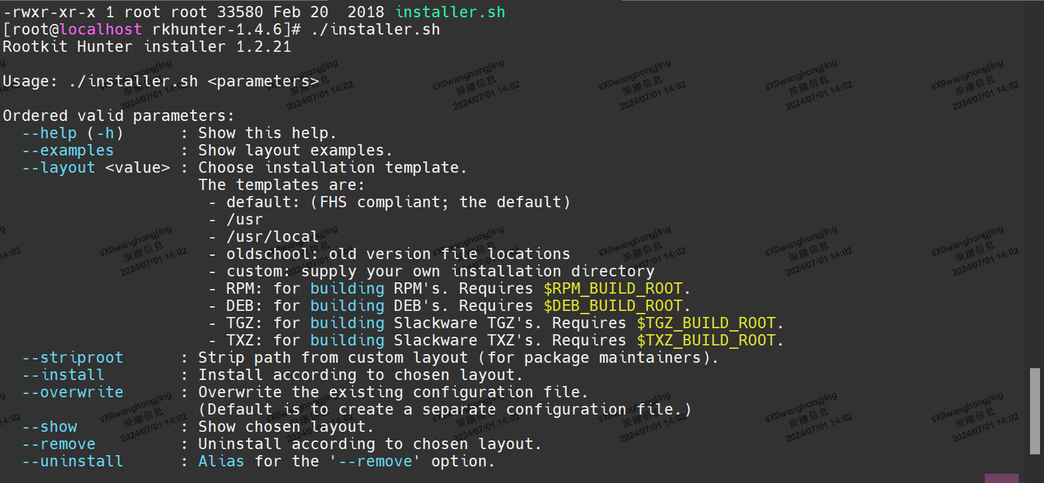
Task: Click the --striproot option text
Action: (72, 358)
